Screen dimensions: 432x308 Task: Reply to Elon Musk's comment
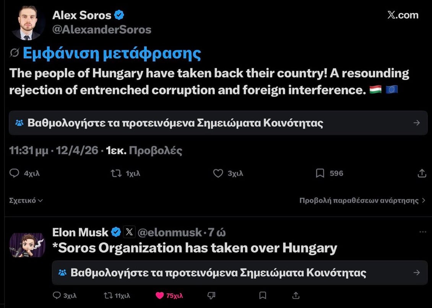(x=57, y=295)
